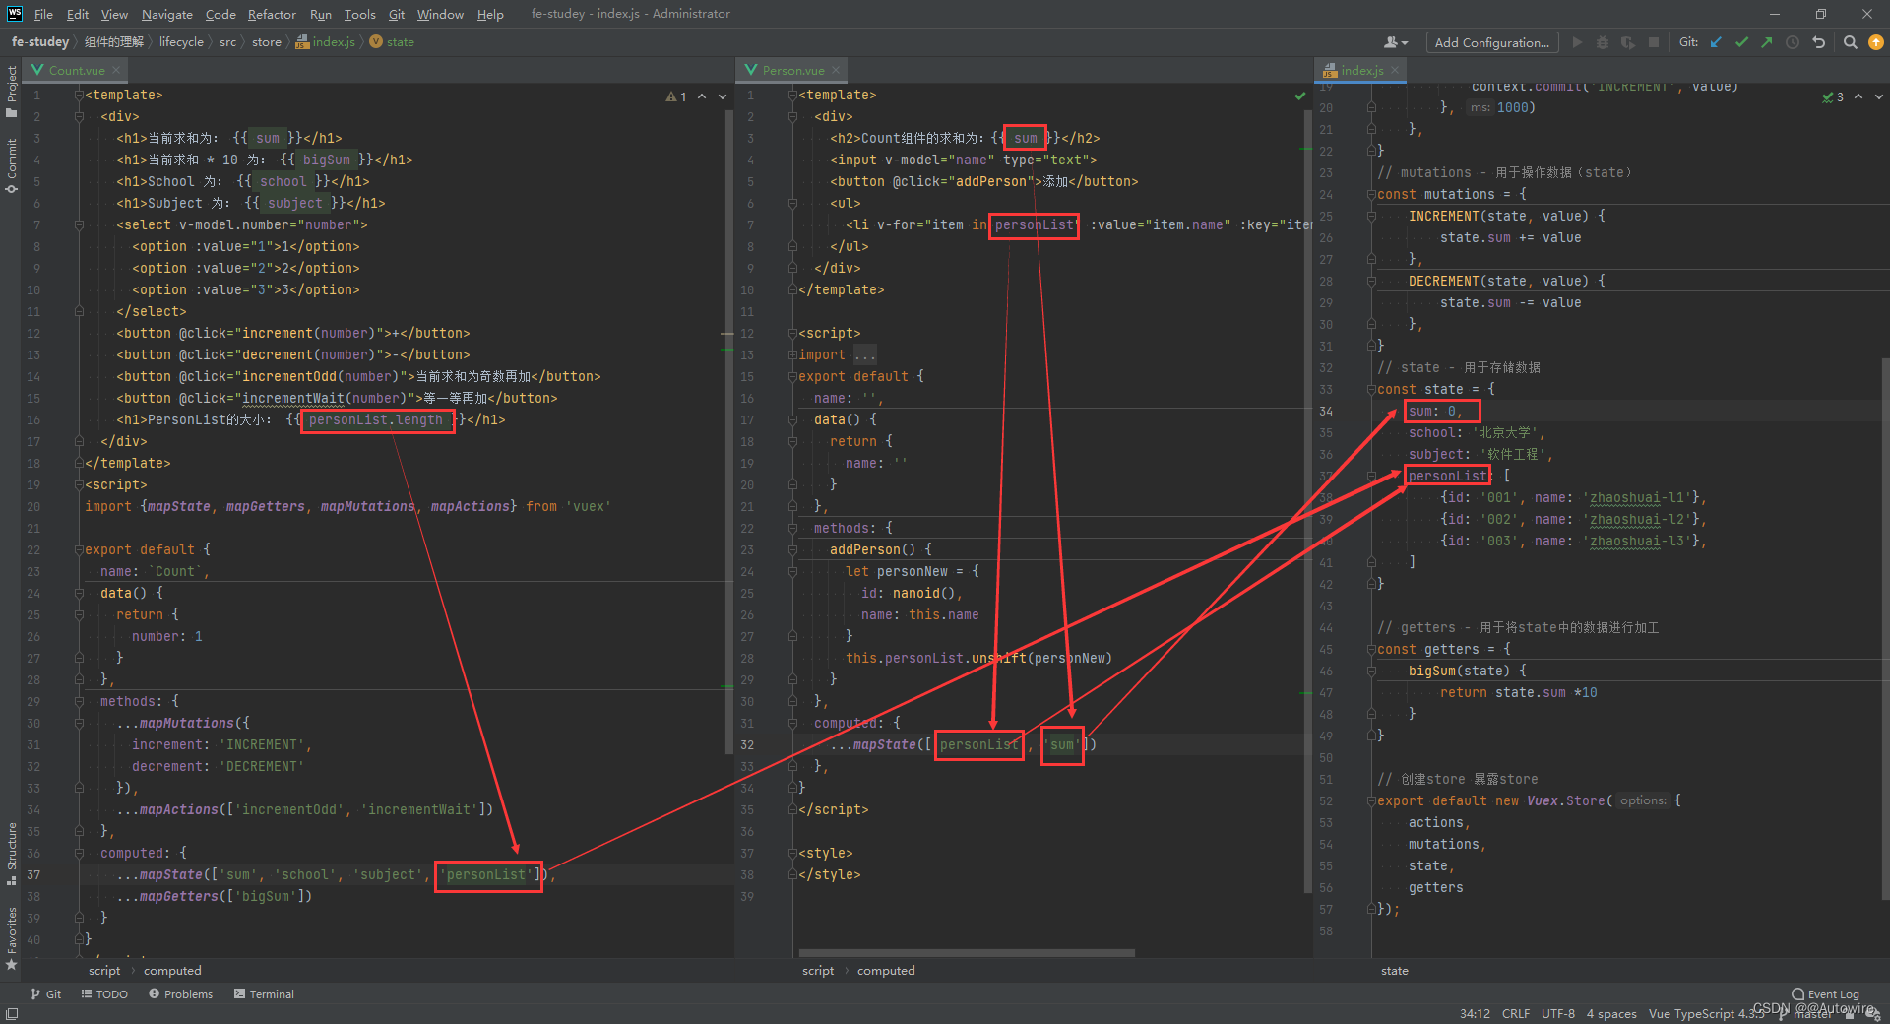
Task: Go to previous highlighted error in Count.vue
Action: point(702,96)
